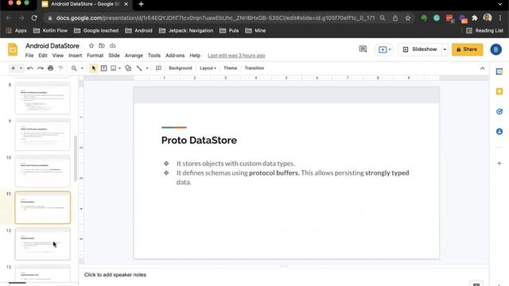Start the Slideshow
509x286 pixels.
pos(420,49)
